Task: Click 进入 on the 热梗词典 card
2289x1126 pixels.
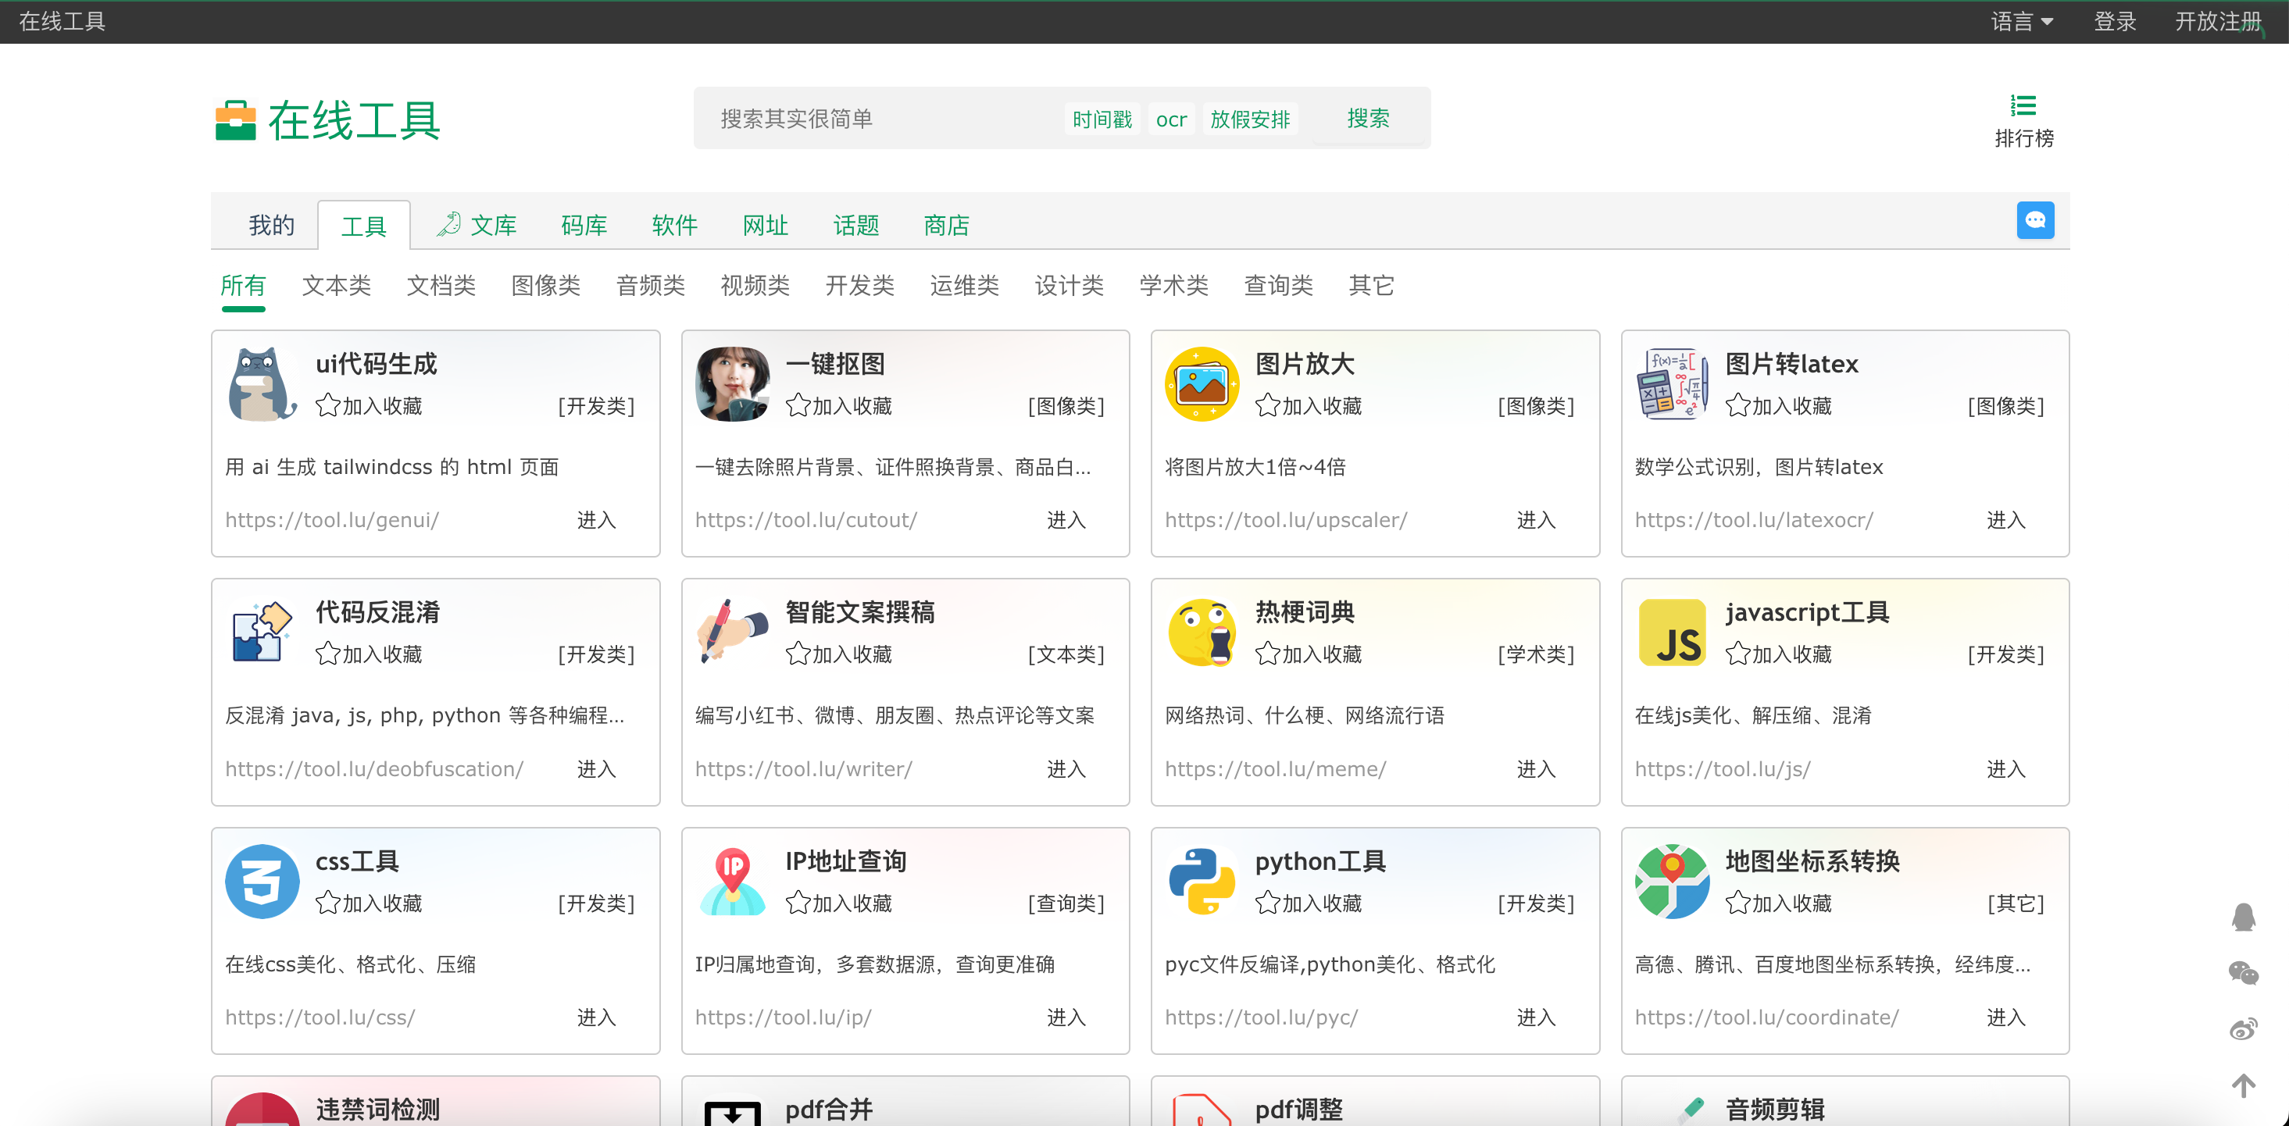Action: [x=1537, y=769]
